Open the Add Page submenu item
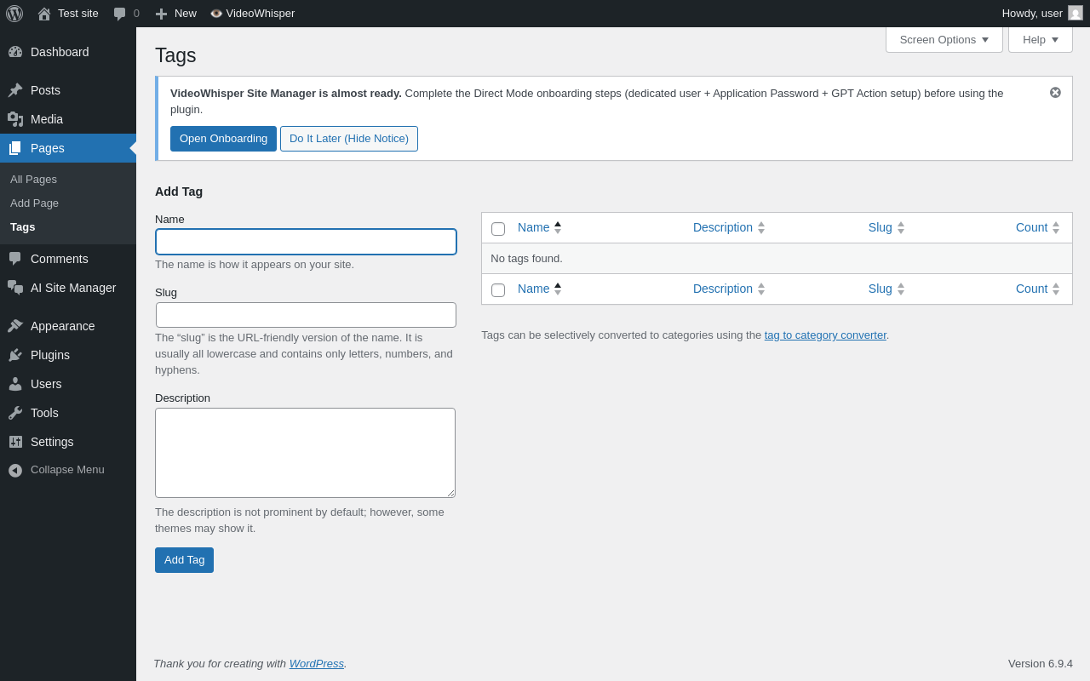The width and height of the screenshot is (1090, 681). coord(34,203)
